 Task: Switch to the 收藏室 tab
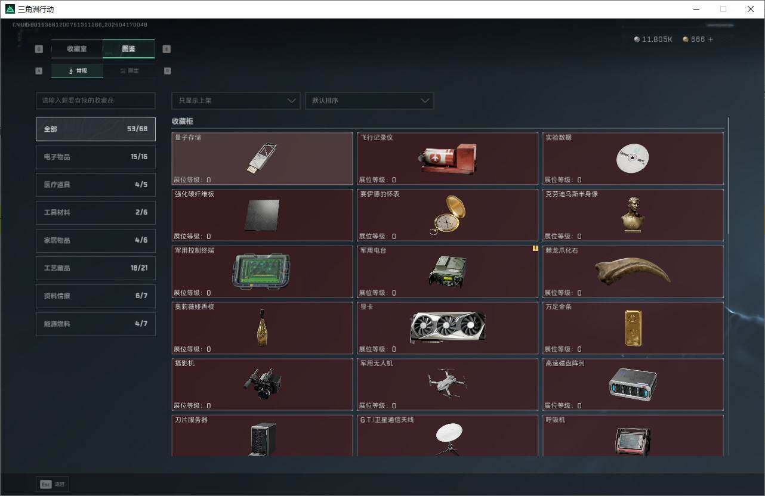pos(77,49)
